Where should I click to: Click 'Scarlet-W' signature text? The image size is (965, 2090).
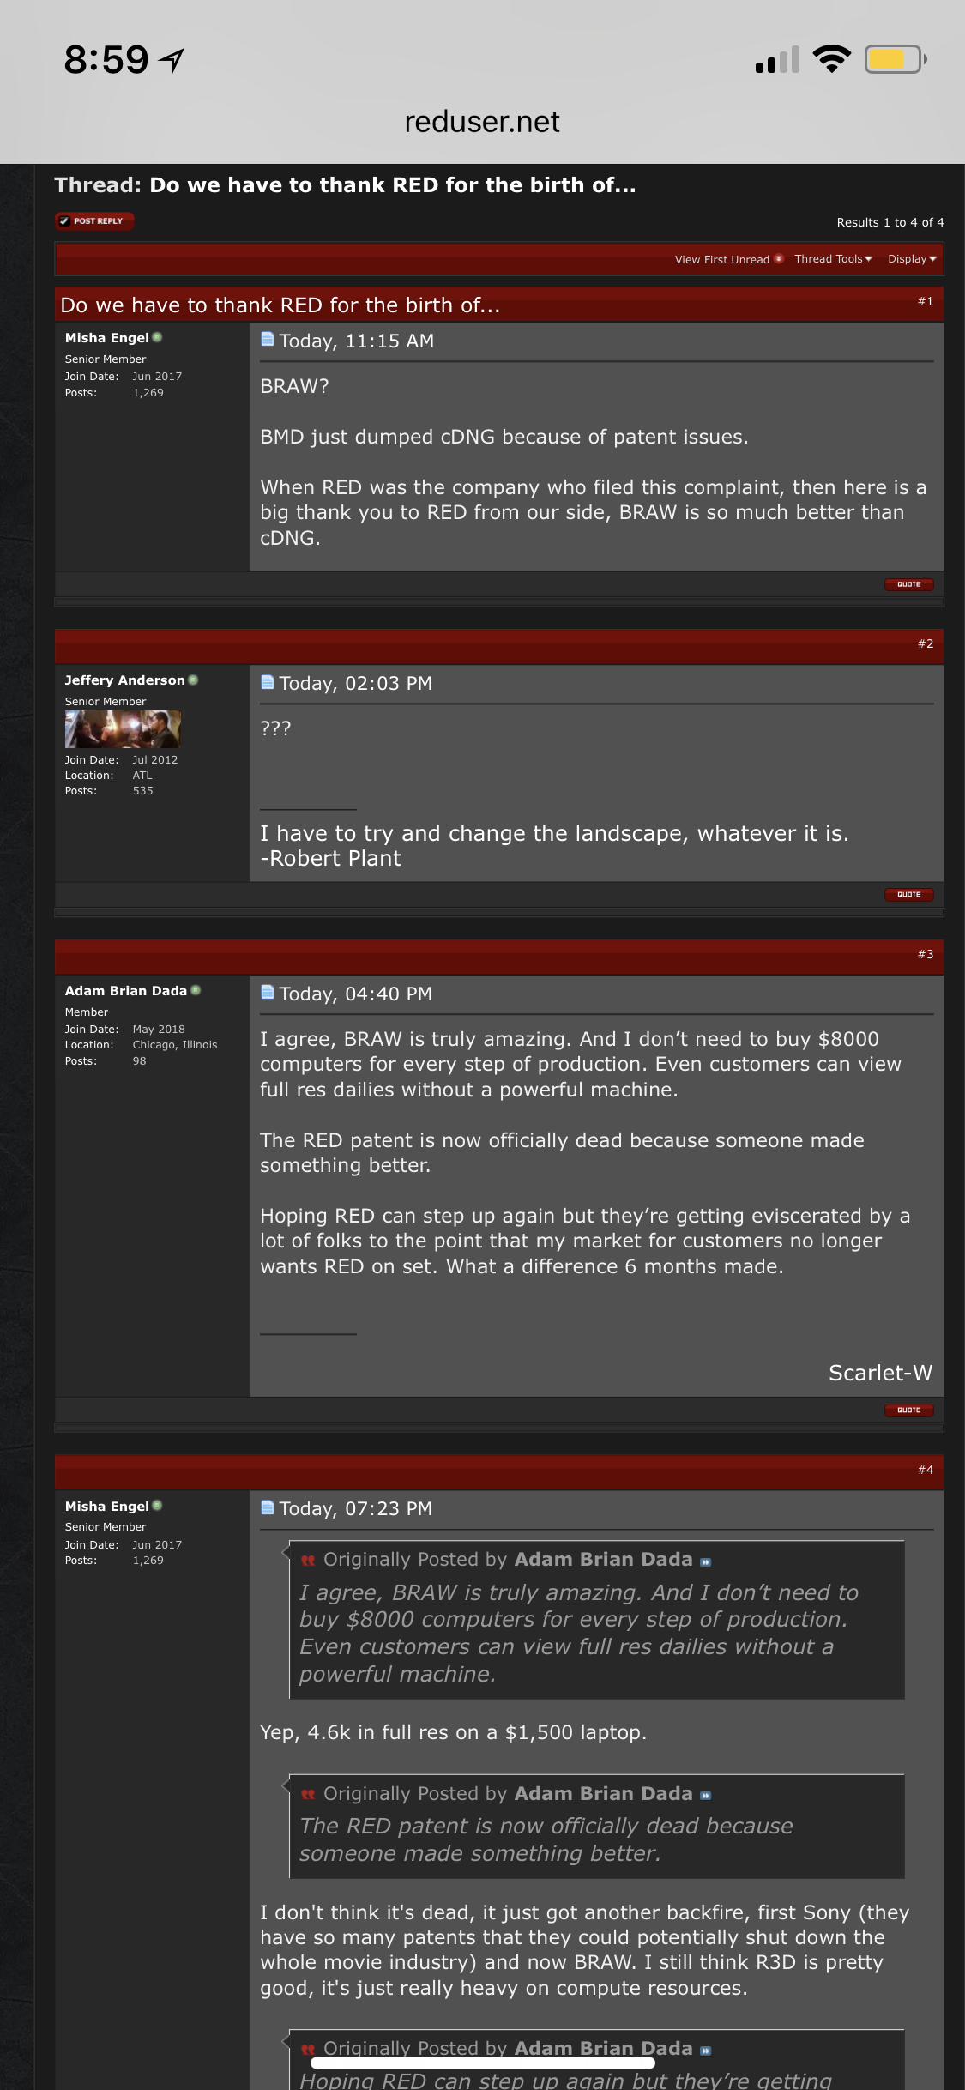(x=880, y=1373)
